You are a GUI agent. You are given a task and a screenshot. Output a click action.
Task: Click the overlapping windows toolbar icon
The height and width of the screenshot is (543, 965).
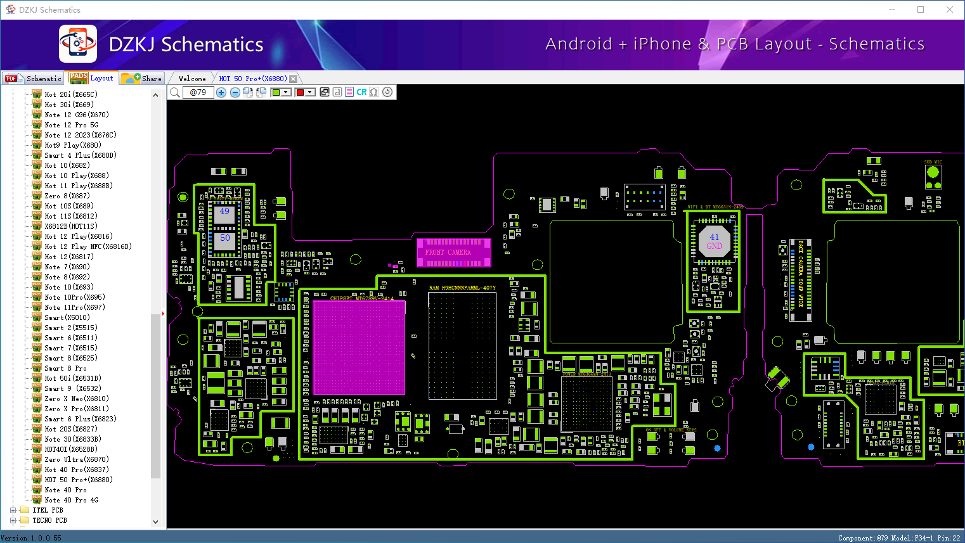(325, 92)
